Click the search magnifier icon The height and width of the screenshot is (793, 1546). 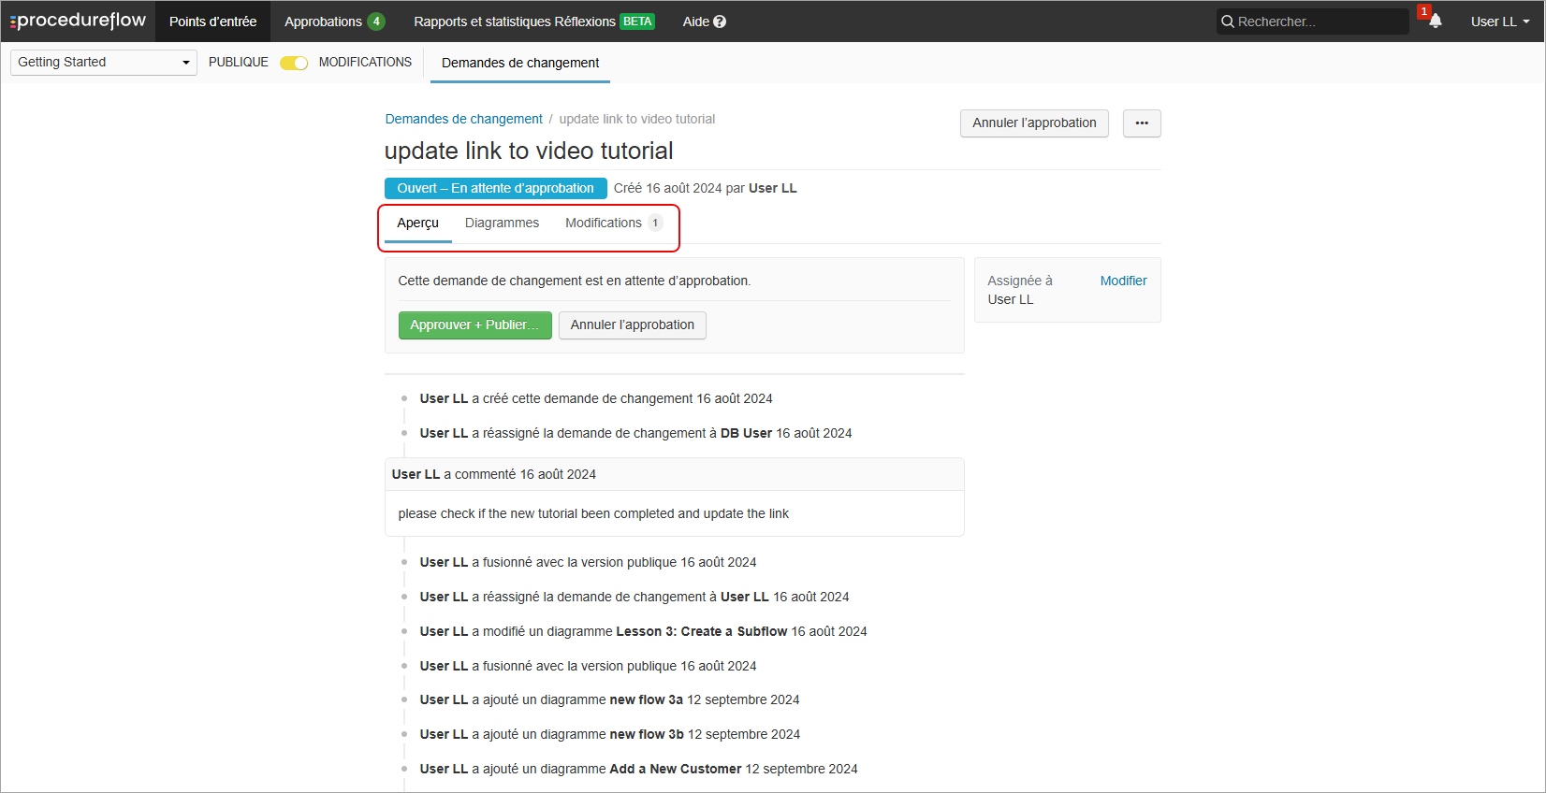(1228, 22)
